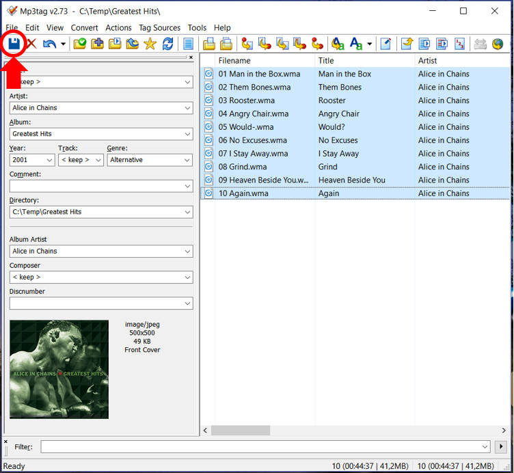The width and height of the screenshot is (514, 473).
Task: Expand the Filter box dropdown arrow
Action: coord(485,446)
